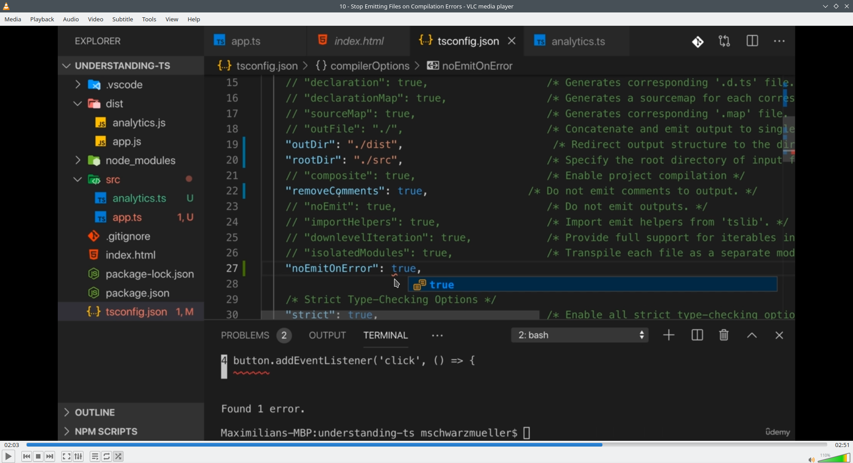Stop playback with the stop button
Viewport: 853px width, 463px height.
pyautogui.click(x=38, y=456)
